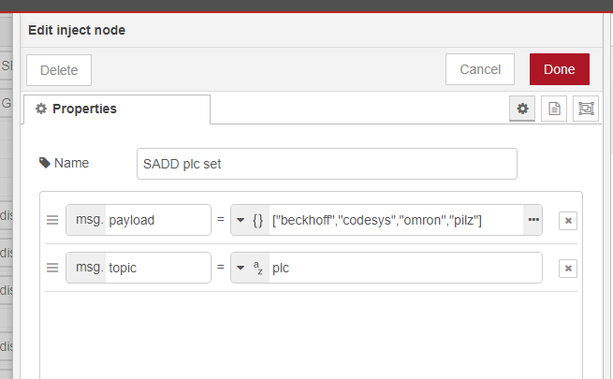The height and width of the screenshot is (379, 613).
Task: Edit the msg. topic property field
Action: [158, 268]
